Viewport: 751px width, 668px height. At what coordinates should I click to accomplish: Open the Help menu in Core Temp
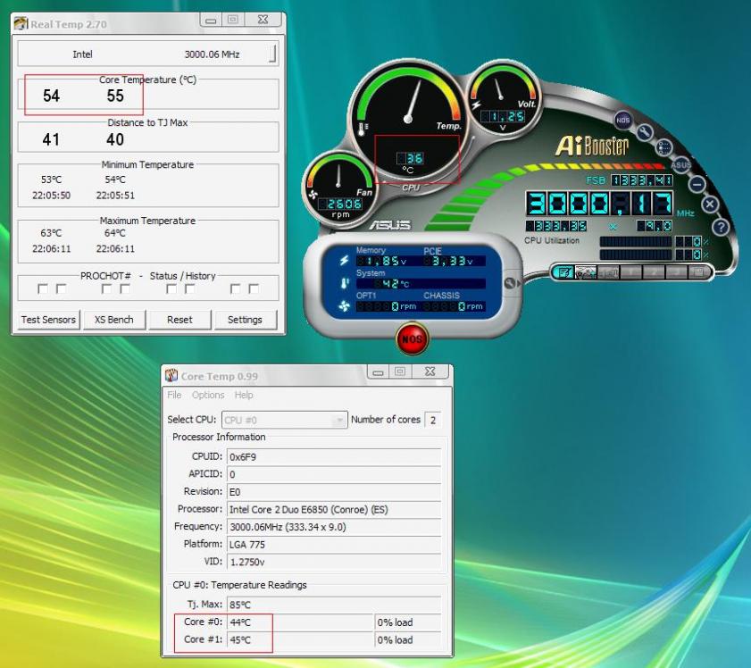coord(244,395)
